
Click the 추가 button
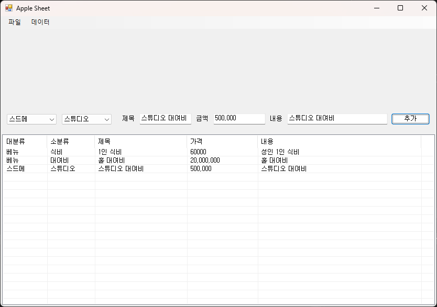pyautogui.click(x=410, y=119)
